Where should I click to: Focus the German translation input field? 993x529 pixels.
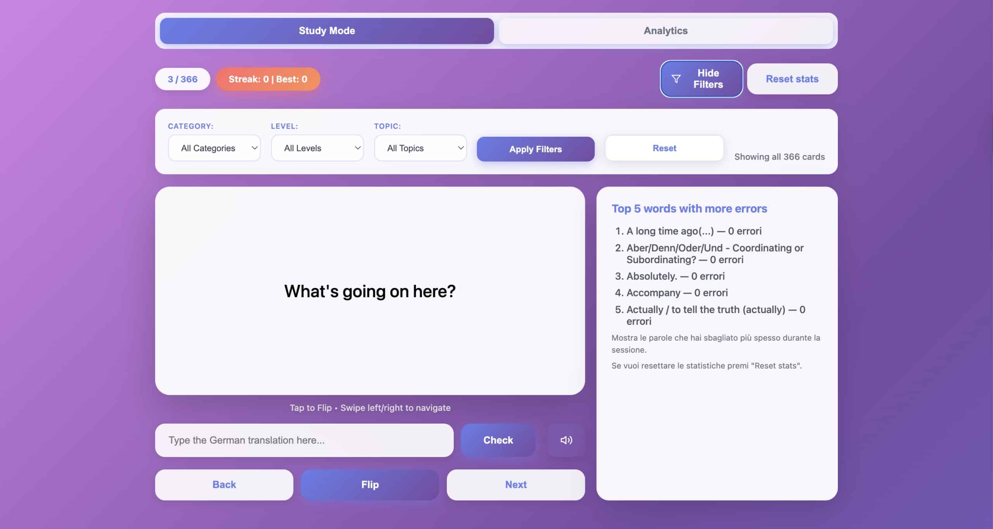click(x=304, y=440)
